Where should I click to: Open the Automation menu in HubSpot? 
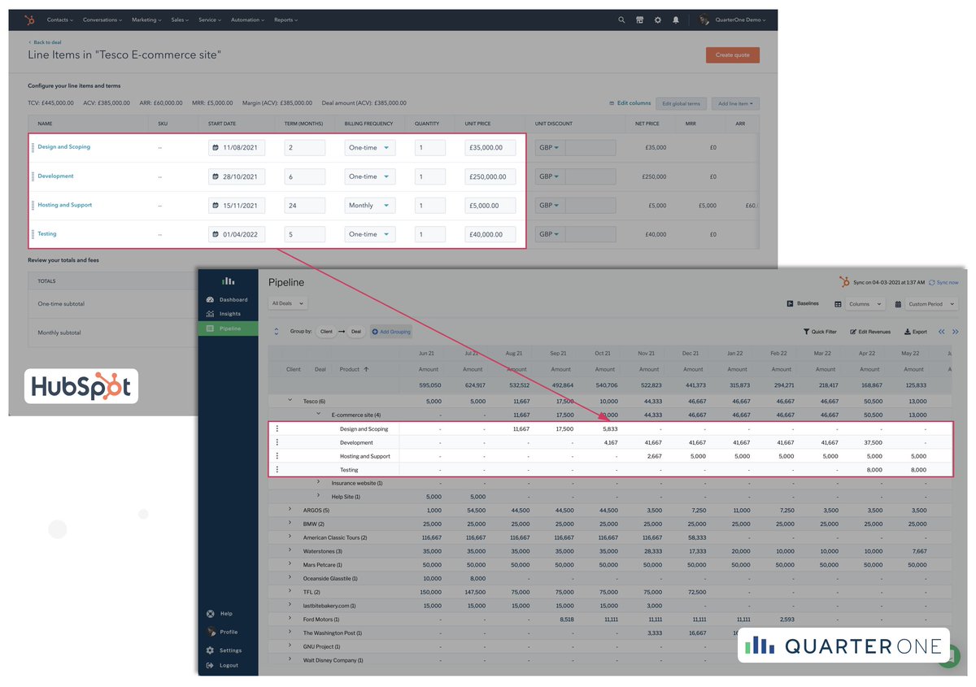(248, 20)
